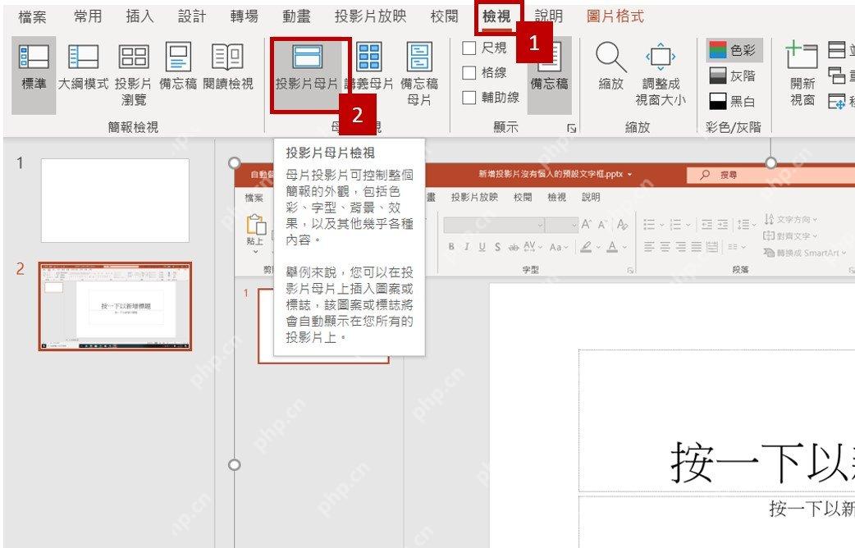Image resolution: width=855 pixels, height=548 pixels.
Task: Switch to 標準 normal view
Action: coord(34,75)
